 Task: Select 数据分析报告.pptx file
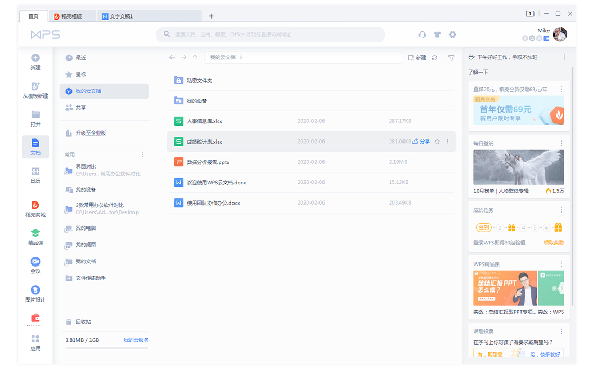coord(312,162)
